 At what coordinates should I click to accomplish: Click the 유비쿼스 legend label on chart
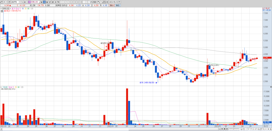click(x=5, y=8)
